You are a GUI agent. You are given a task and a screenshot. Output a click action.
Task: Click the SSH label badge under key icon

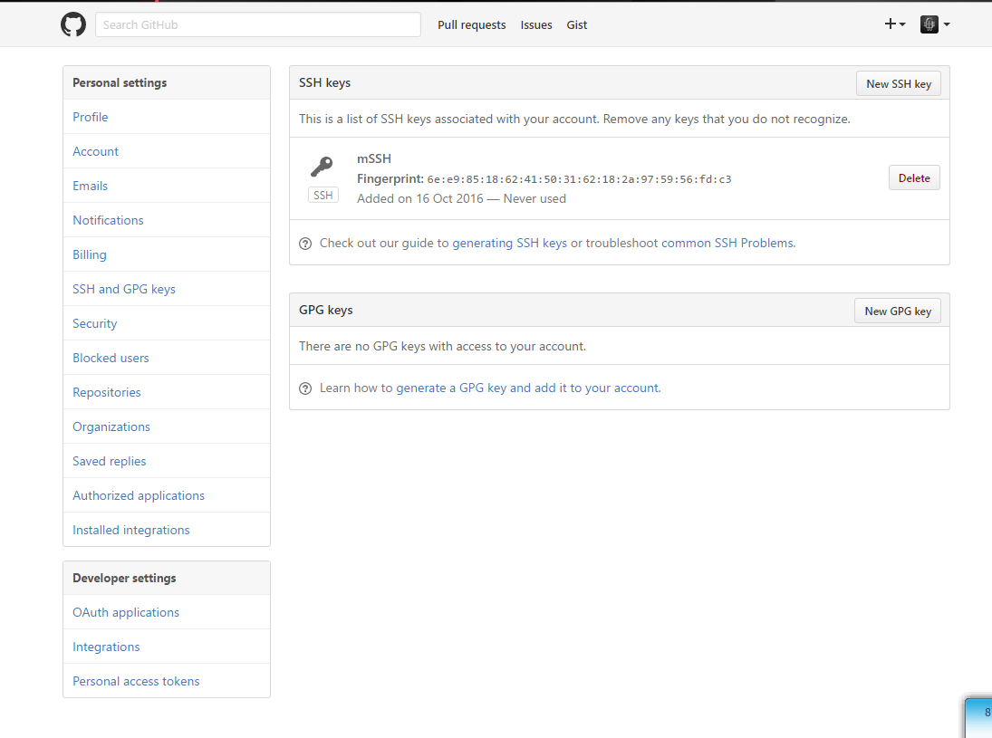[x=323, y=195]
